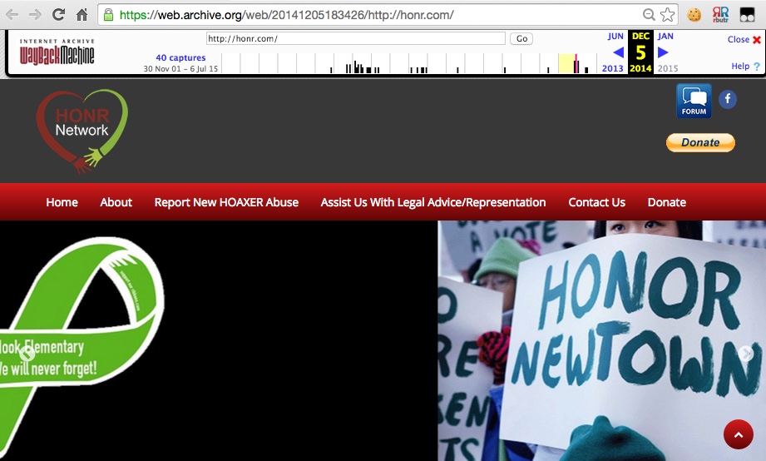Open the About menu item
This screenshot has width=766, height=461.
coord(116,202)
